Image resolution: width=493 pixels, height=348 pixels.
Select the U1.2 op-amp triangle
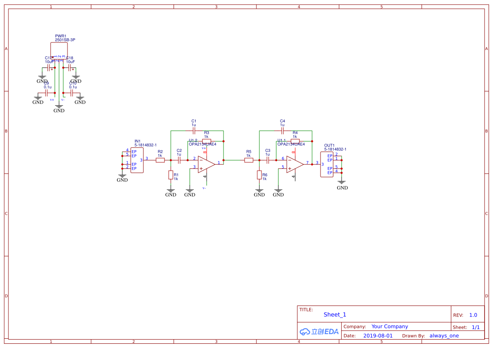coord(206,164)
